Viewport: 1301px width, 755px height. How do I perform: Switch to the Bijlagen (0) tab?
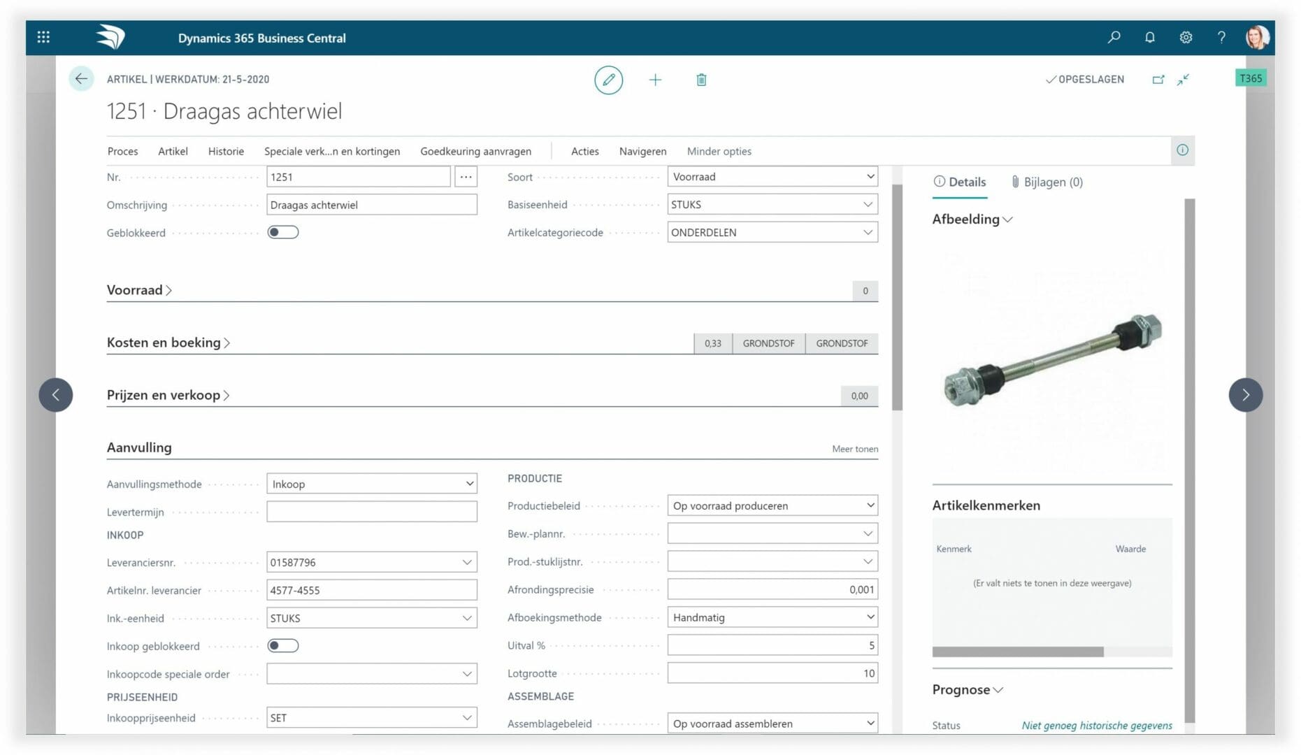(1047, 182)
